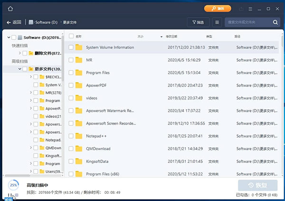Click the file search input field
Screen dimensions: 285x201
pyautogui.click(x=247, y=22)
